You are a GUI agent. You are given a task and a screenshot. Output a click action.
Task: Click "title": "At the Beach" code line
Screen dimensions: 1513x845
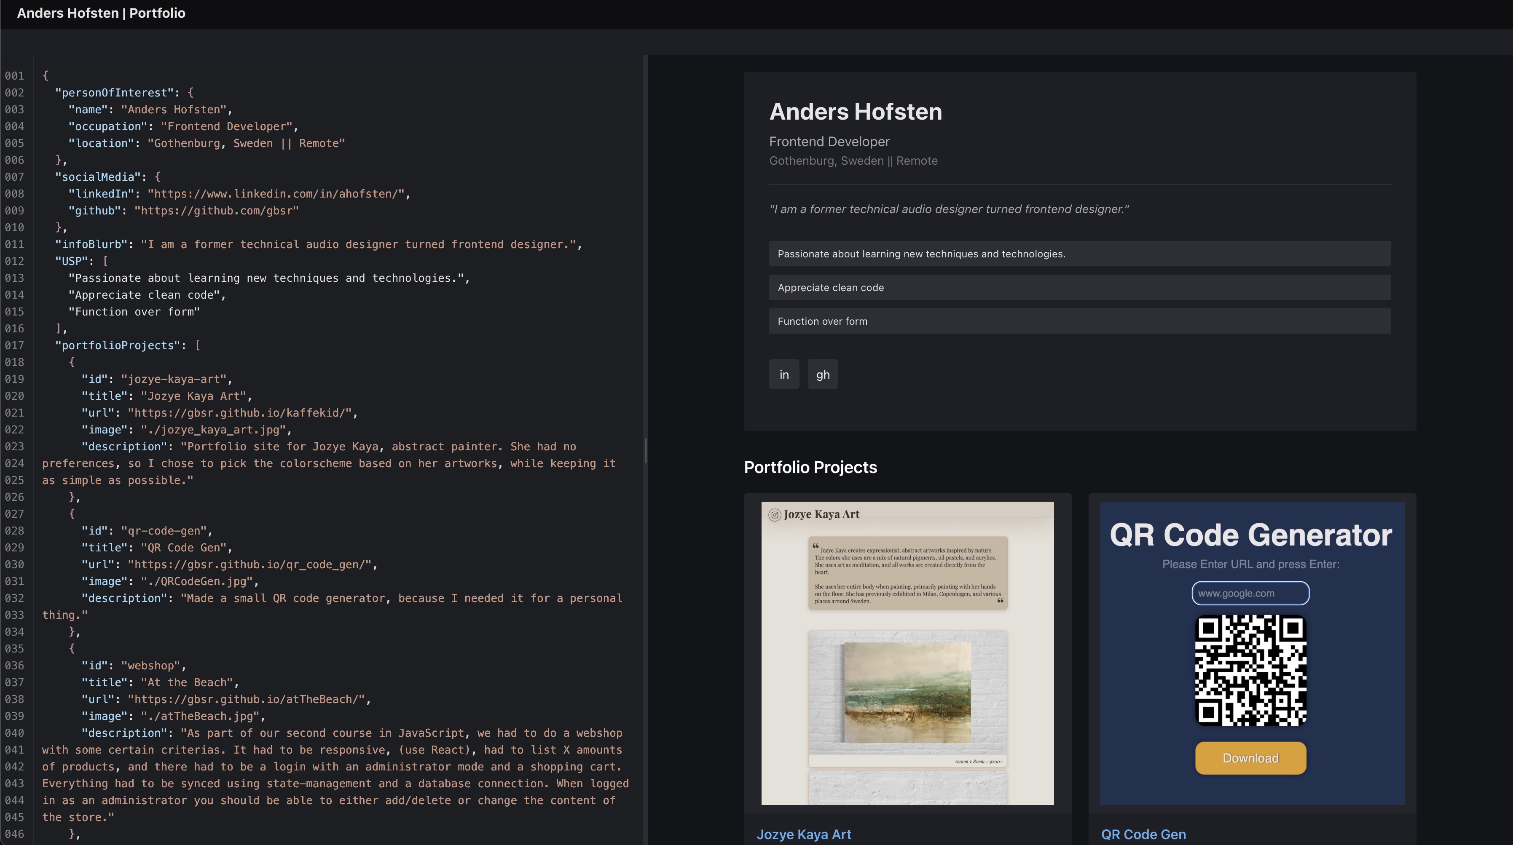[160, 682]
